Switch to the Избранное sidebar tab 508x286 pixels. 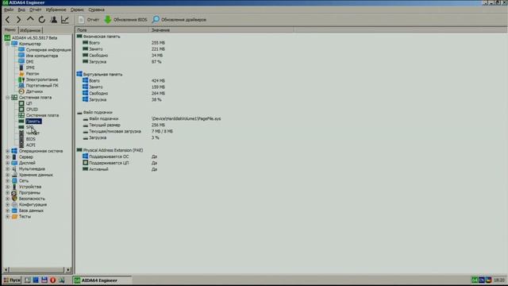point(30,30)
